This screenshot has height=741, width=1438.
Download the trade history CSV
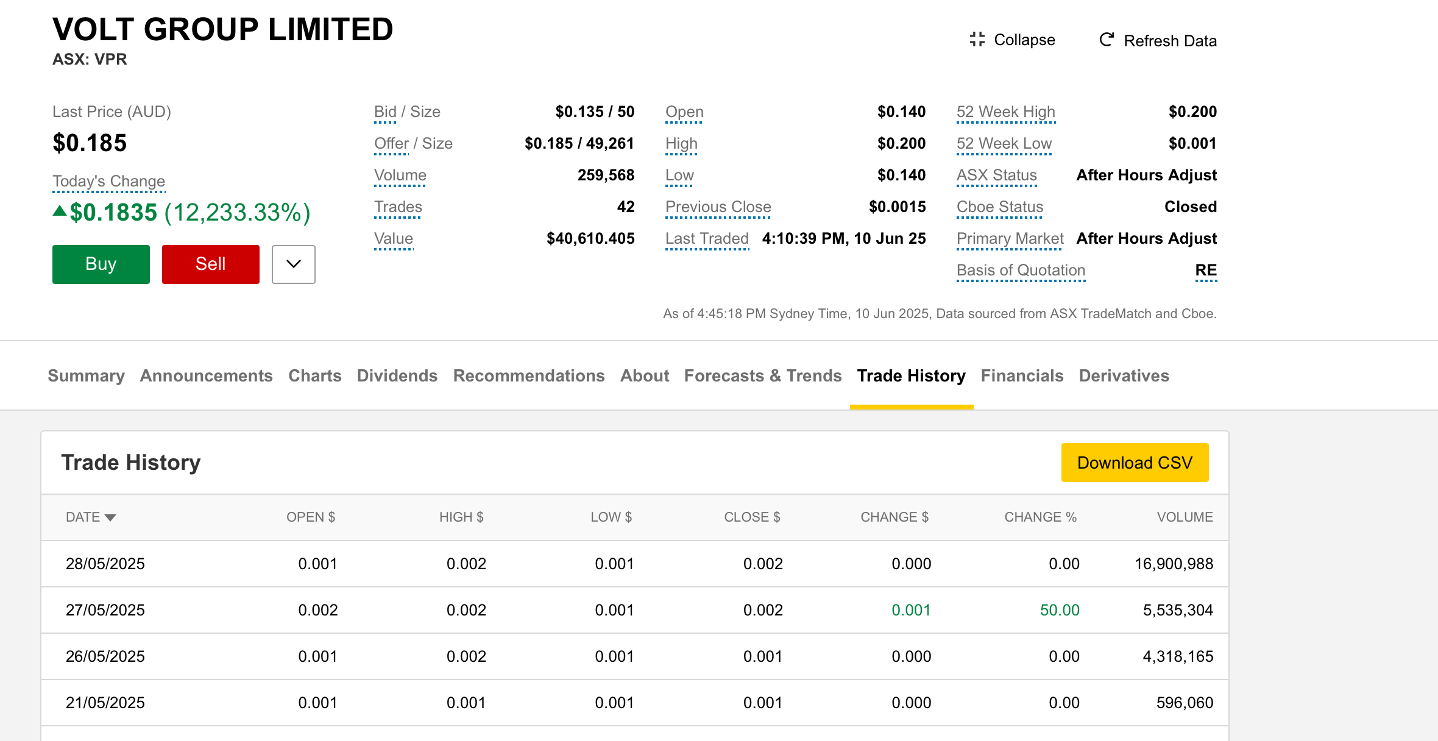click(1135, 463)
